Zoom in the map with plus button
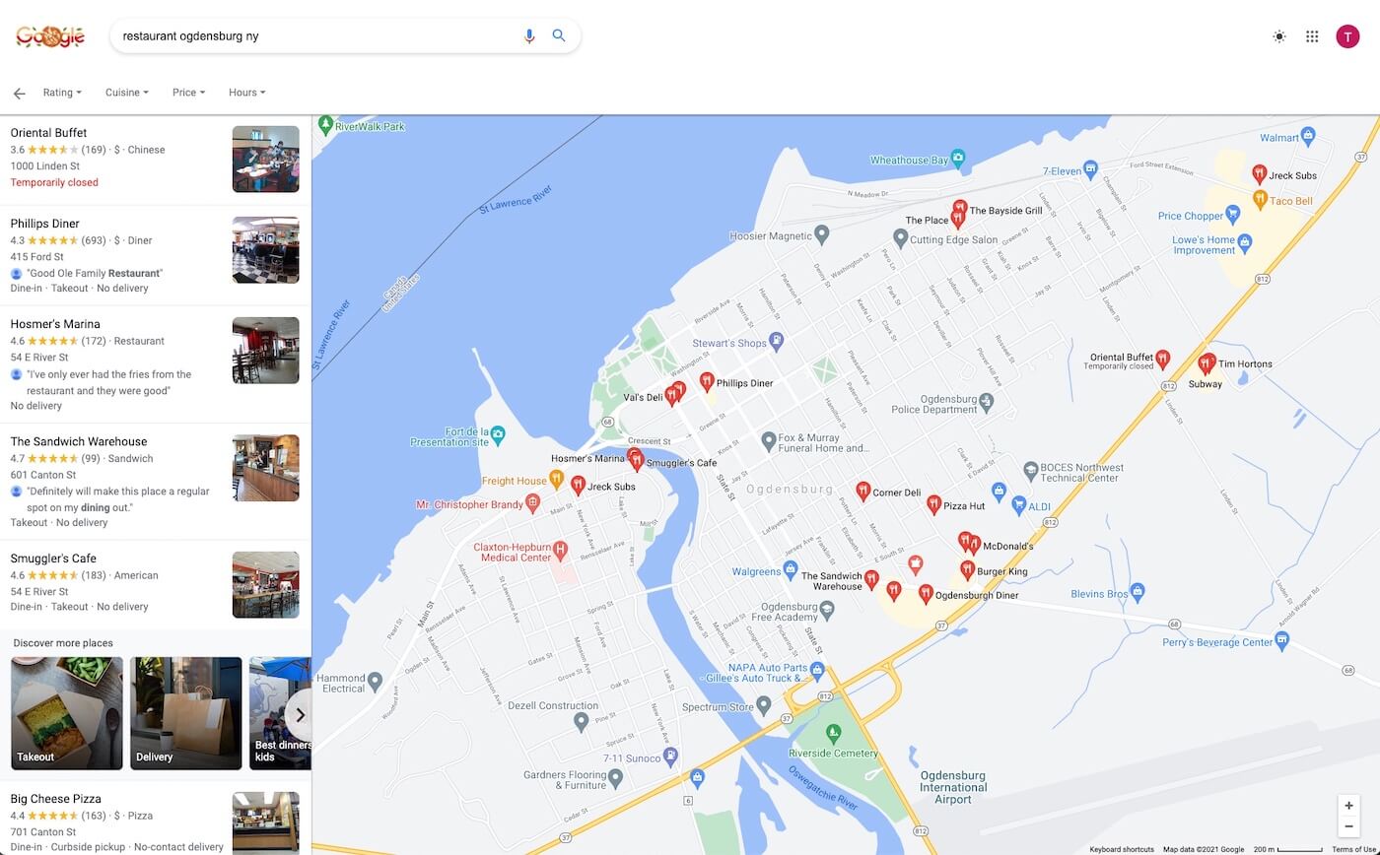This screenshot has height=855, width=1380. (x=1348, y=806)
